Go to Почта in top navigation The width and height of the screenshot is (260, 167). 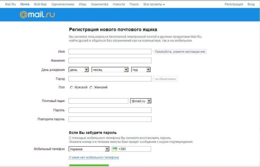tap(25, 4)
